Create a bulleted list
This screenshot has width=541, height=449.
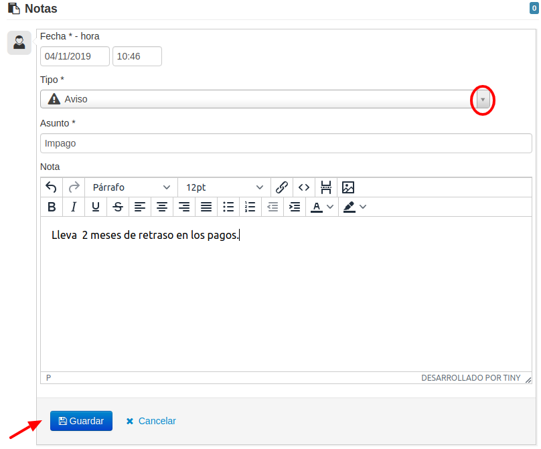[x=228, y=207]
